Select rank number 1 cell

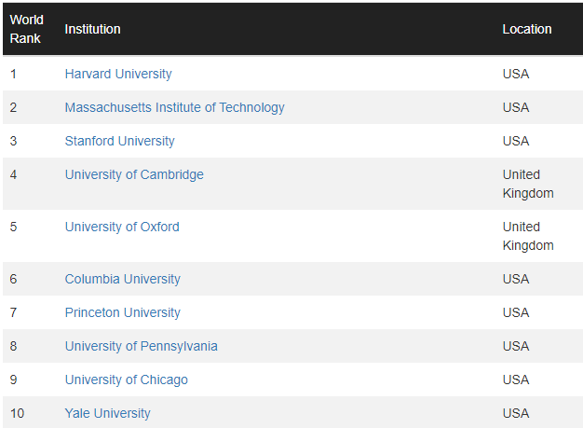point(13,74)
